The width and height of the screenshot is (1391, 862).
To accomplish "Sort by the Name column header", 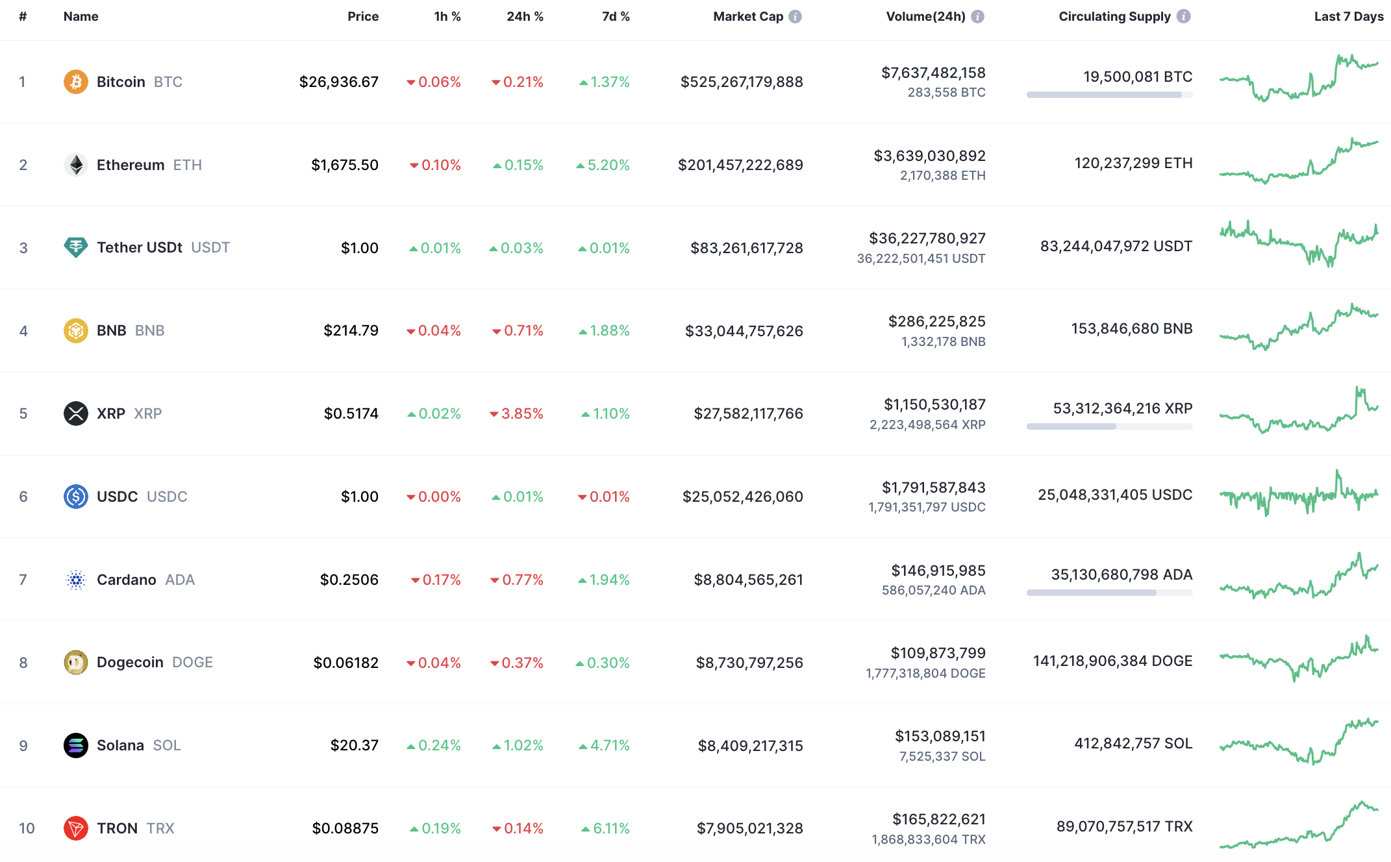I will [81, 17].
